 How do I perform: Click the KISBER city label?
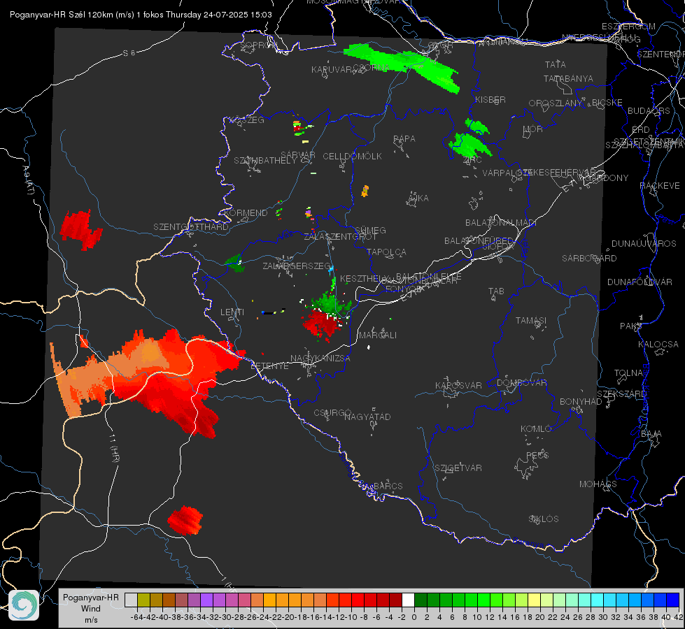[x=490, y=100]
